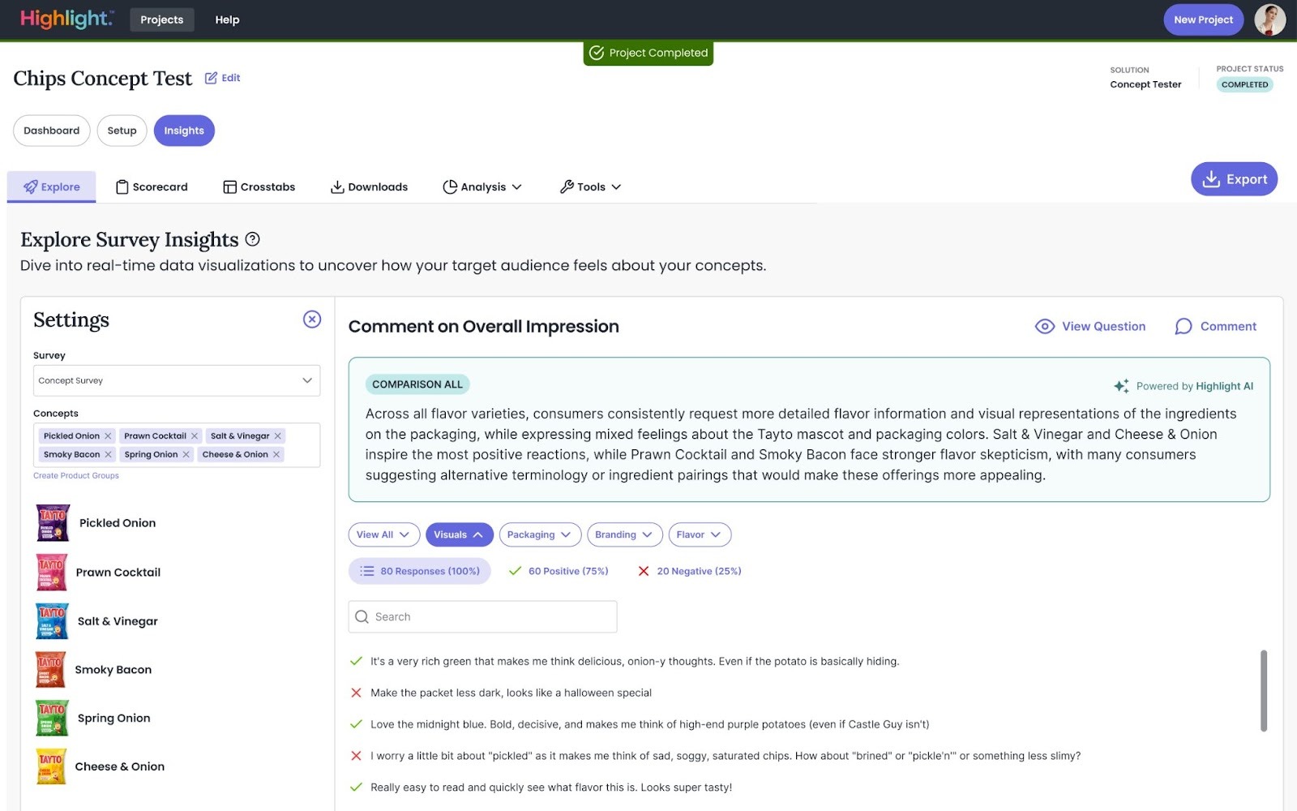Image resolution: width=1297 pixels, height=811 pixels.
Task: Click the Highlight logo
Action: (66, 19)
